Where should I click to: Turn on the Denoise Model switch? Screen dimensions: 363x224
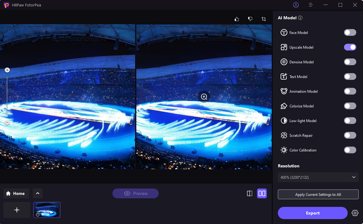point(350,62)
